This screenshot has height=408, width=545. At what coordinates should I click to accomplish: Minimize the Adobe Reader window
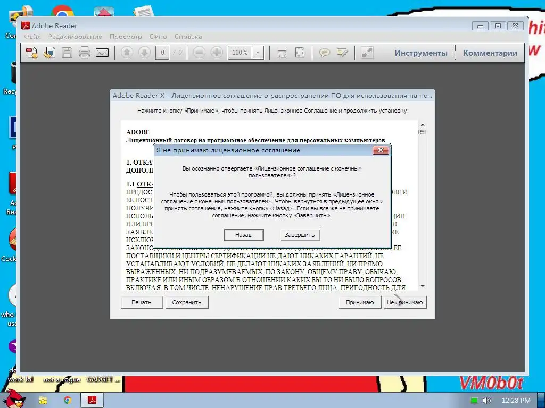coord(481,26)
